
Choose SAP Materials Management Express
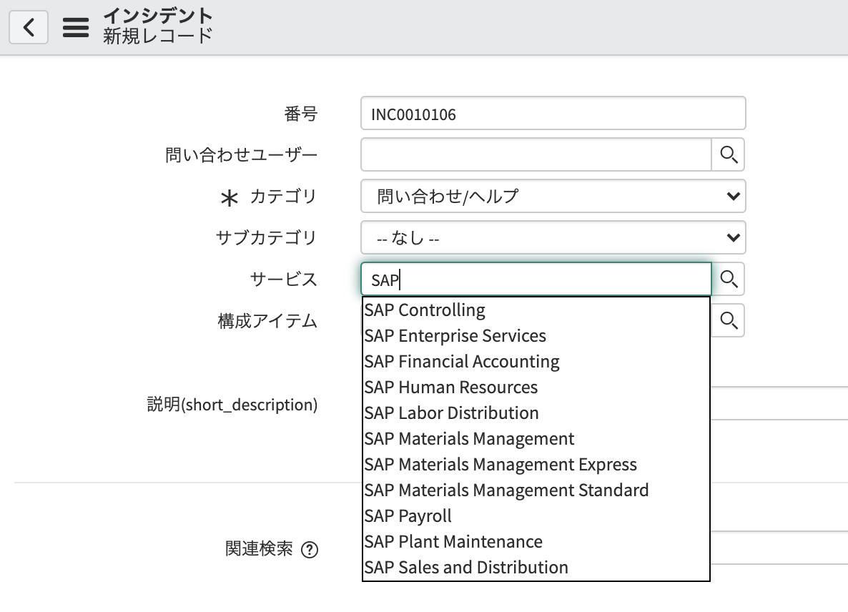click(501, 465)
